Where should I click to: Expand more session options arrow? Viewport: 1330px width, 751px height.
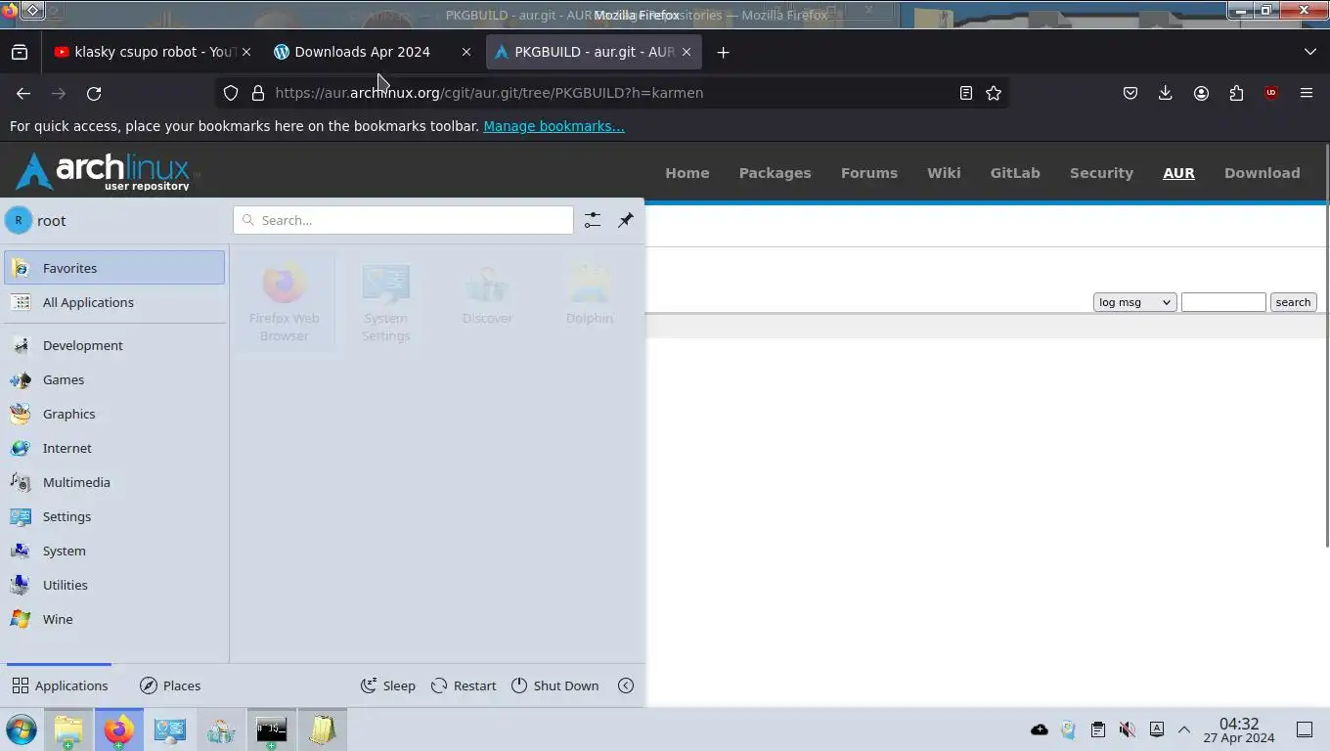pyautogui.click(x=626, y=685)
